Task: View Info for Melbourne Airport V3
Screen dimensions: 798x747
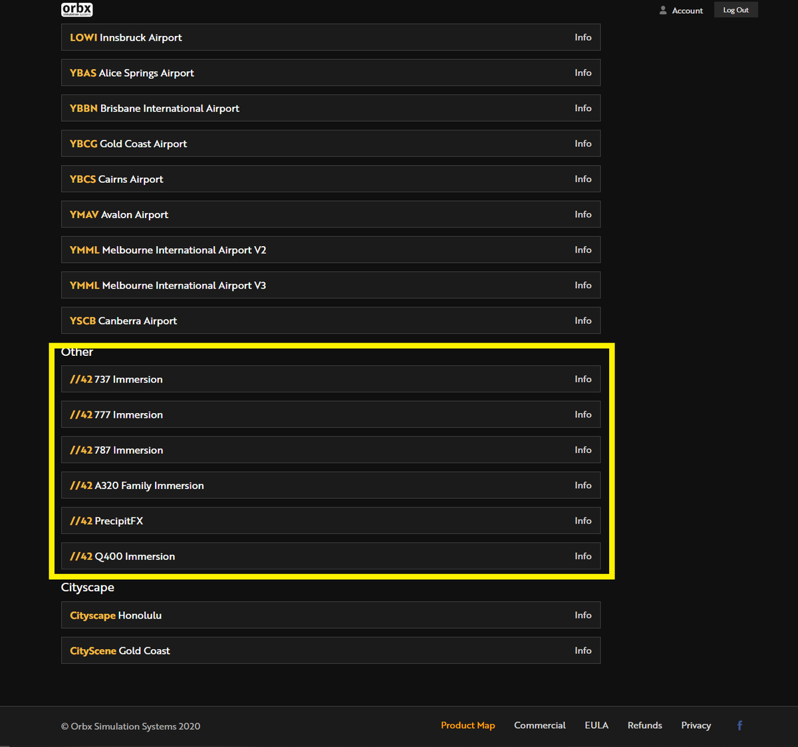Action: [583, 285]
